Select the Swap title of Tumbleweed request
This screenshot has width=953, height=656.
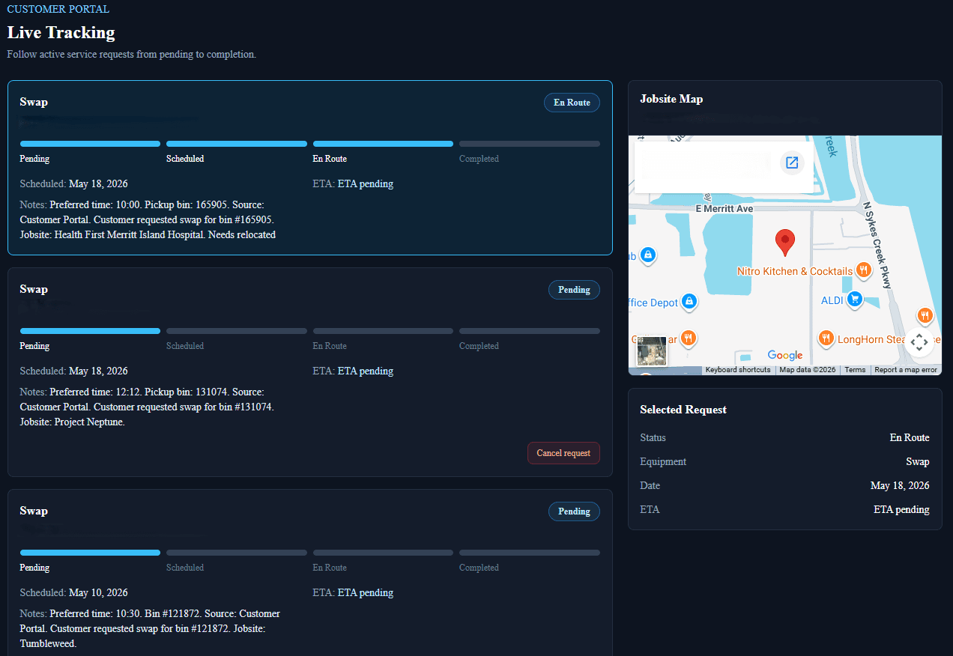tap(34, 511)
